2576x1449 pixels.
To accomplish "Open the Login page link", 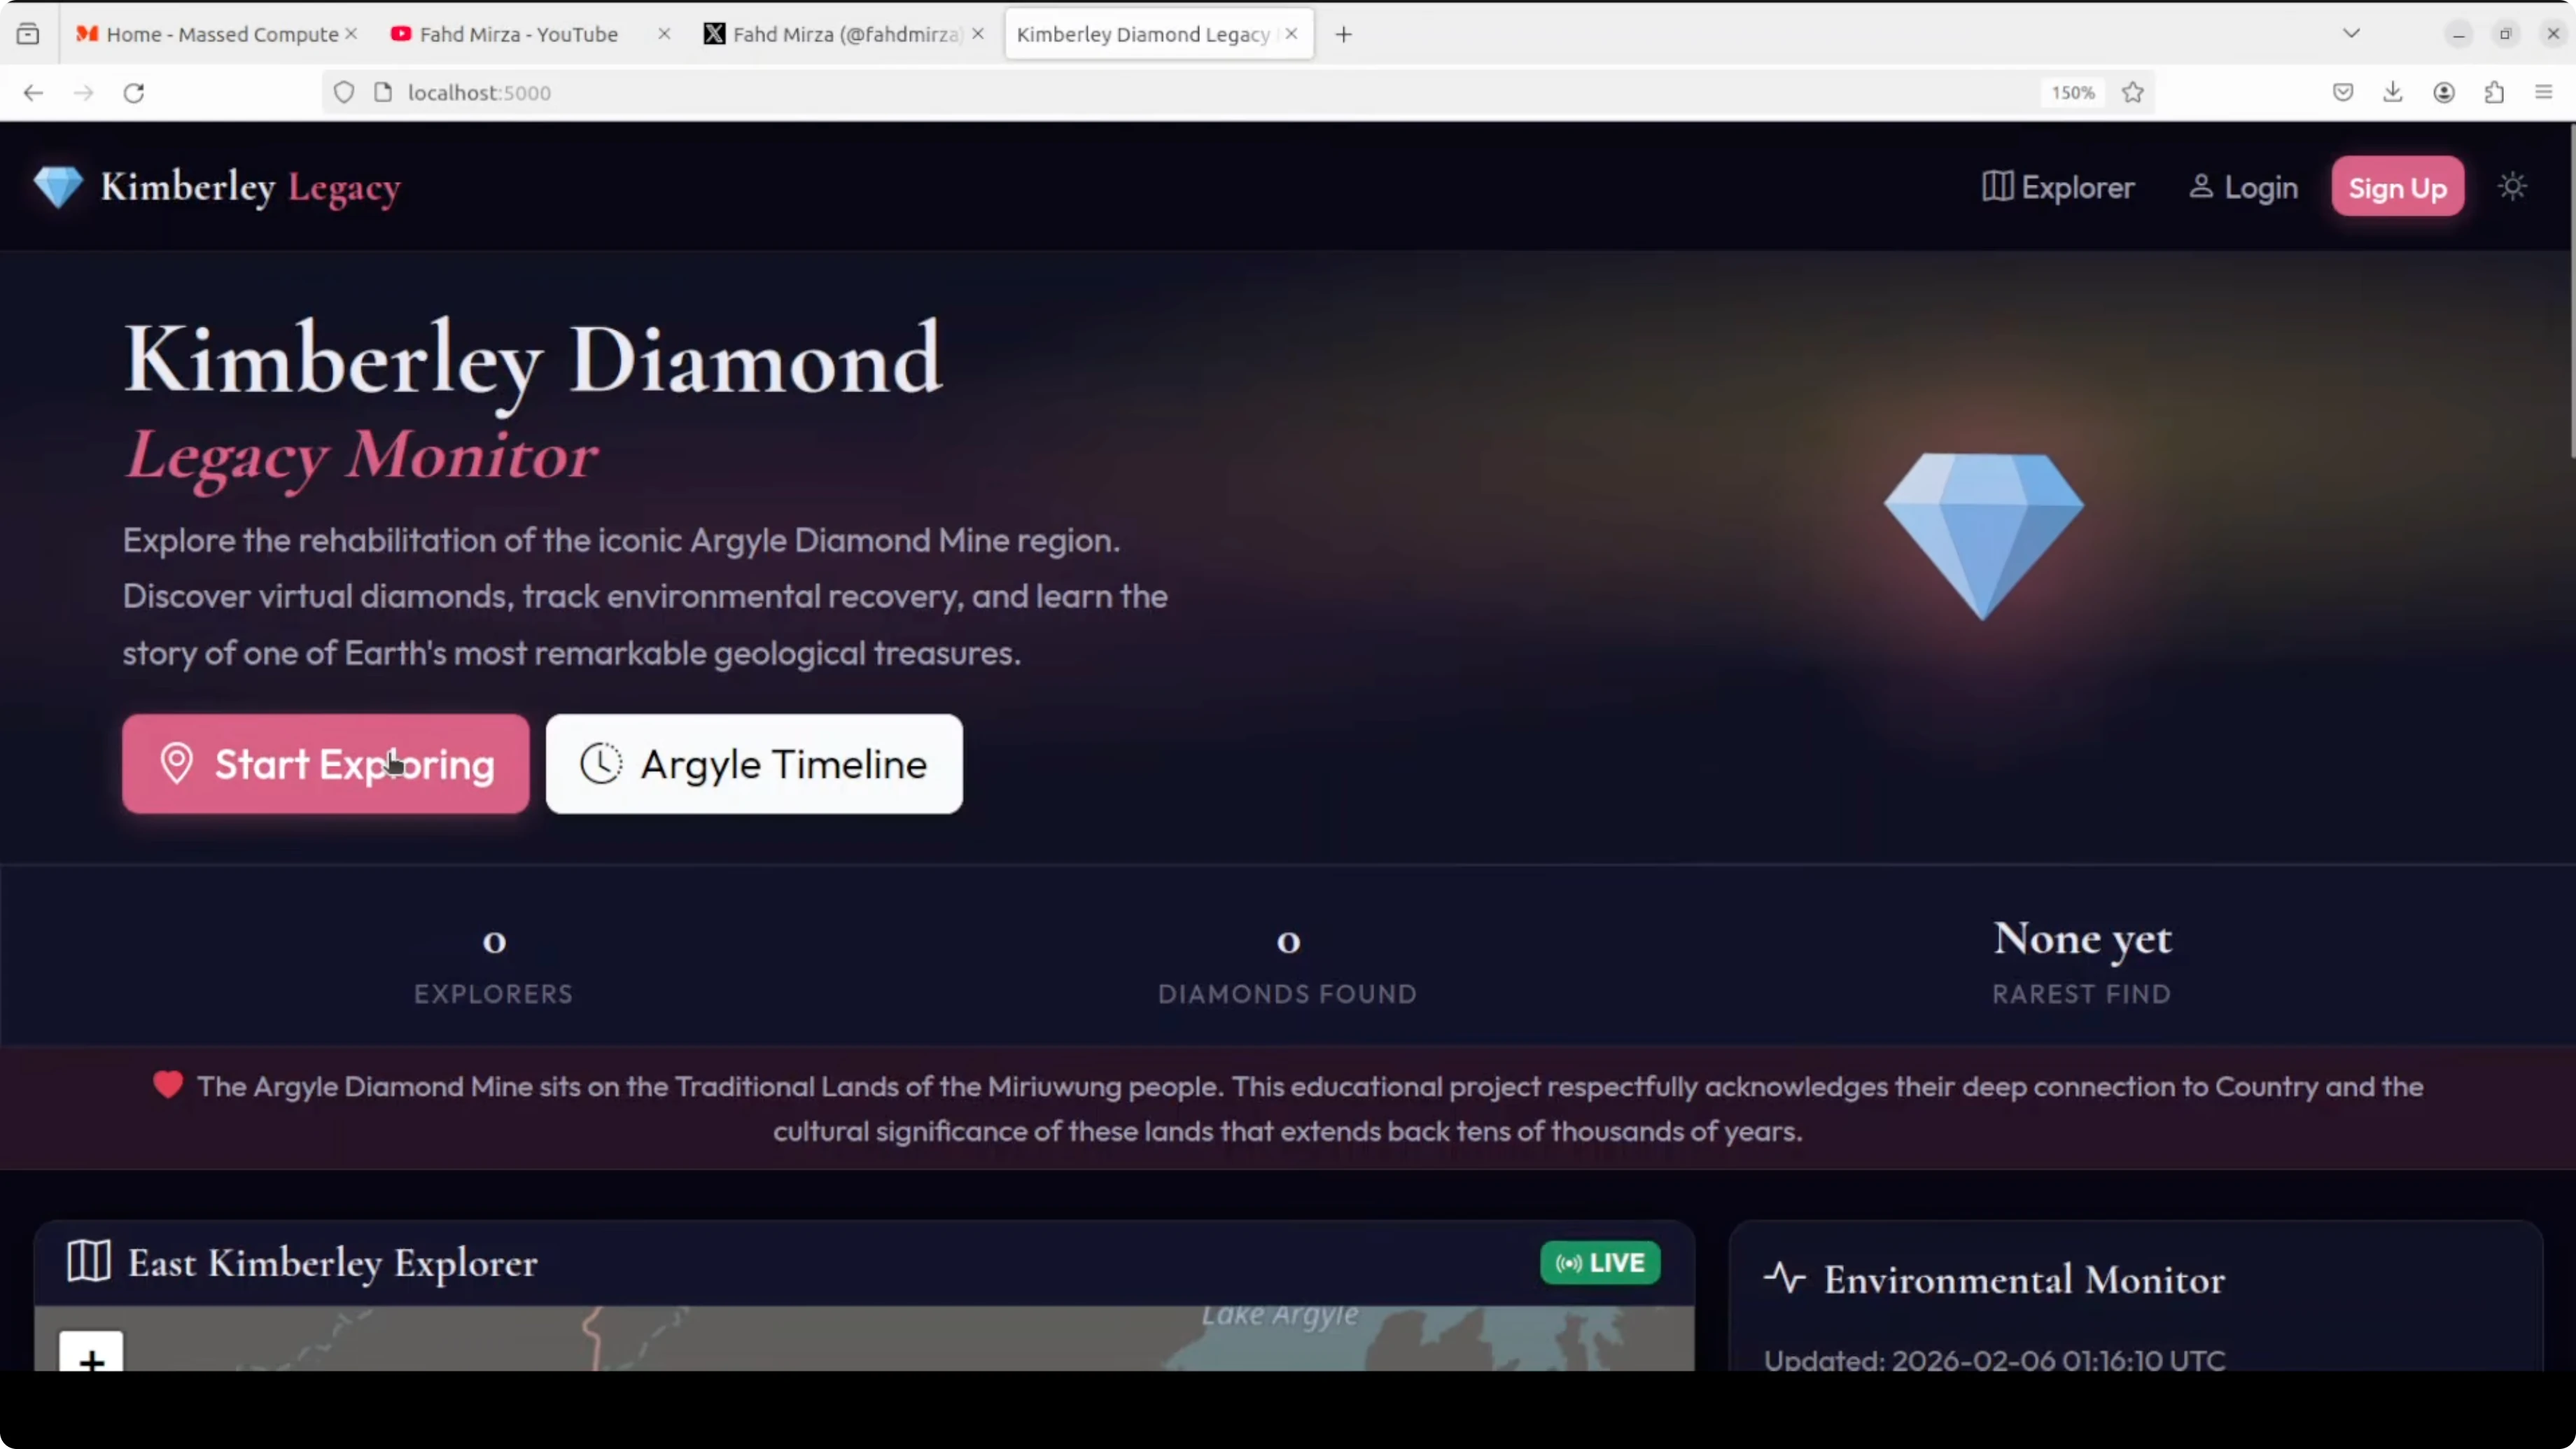I will pyautogui.click(x=2243, y=187).
